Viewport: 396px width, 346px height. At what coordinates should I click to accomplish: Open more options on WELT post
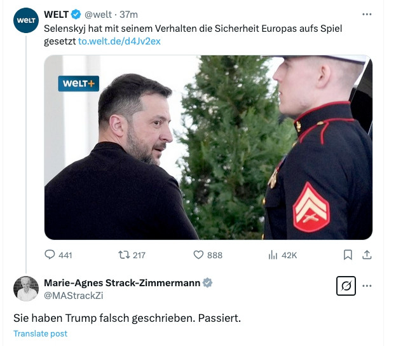367,15
